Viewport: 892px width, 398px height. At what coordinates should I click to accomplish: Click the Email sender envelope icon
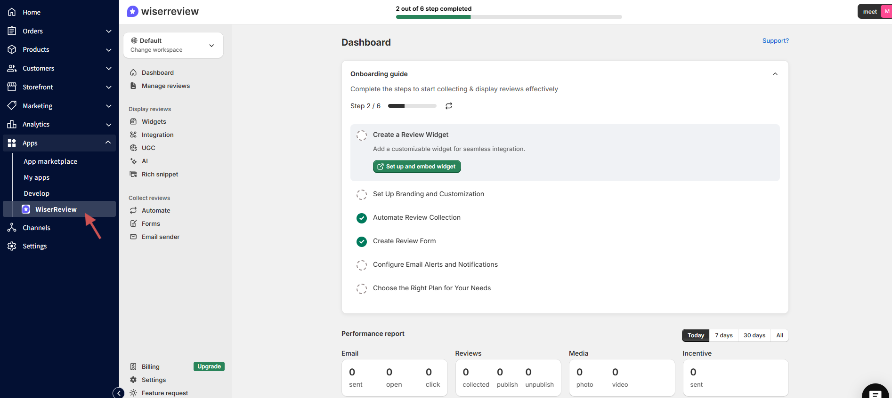[x=133, y=237]
